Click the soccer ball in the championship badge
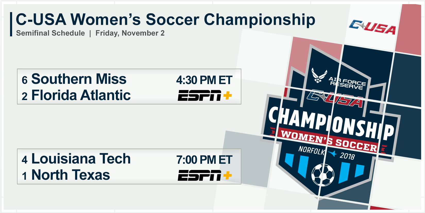The image size is (425, 213). pos(323,175)
